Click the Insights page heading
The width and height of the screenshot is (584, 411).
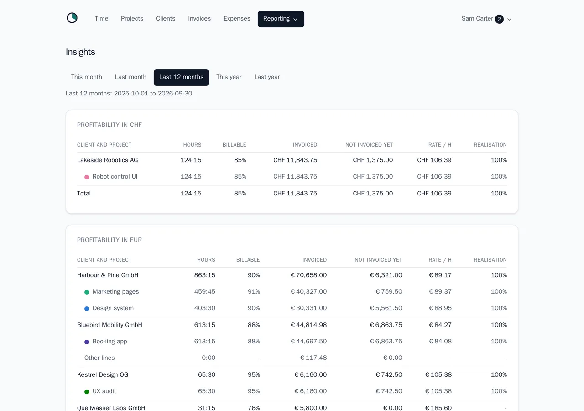(x=80, y=52)
